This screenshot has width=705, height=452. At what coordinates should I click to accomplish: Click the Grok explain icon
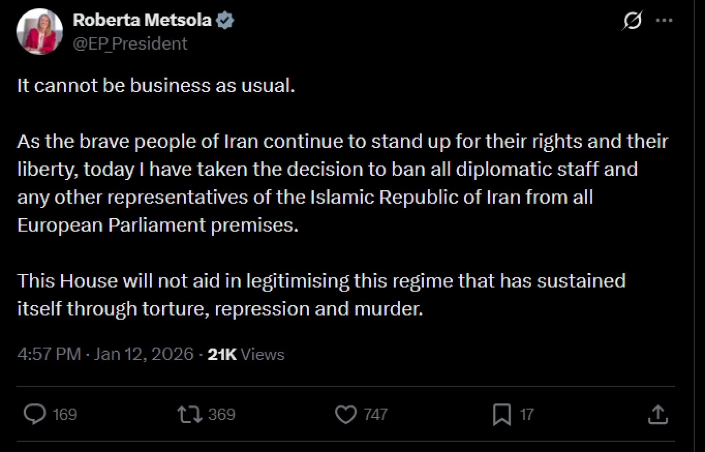click(632, 21)
